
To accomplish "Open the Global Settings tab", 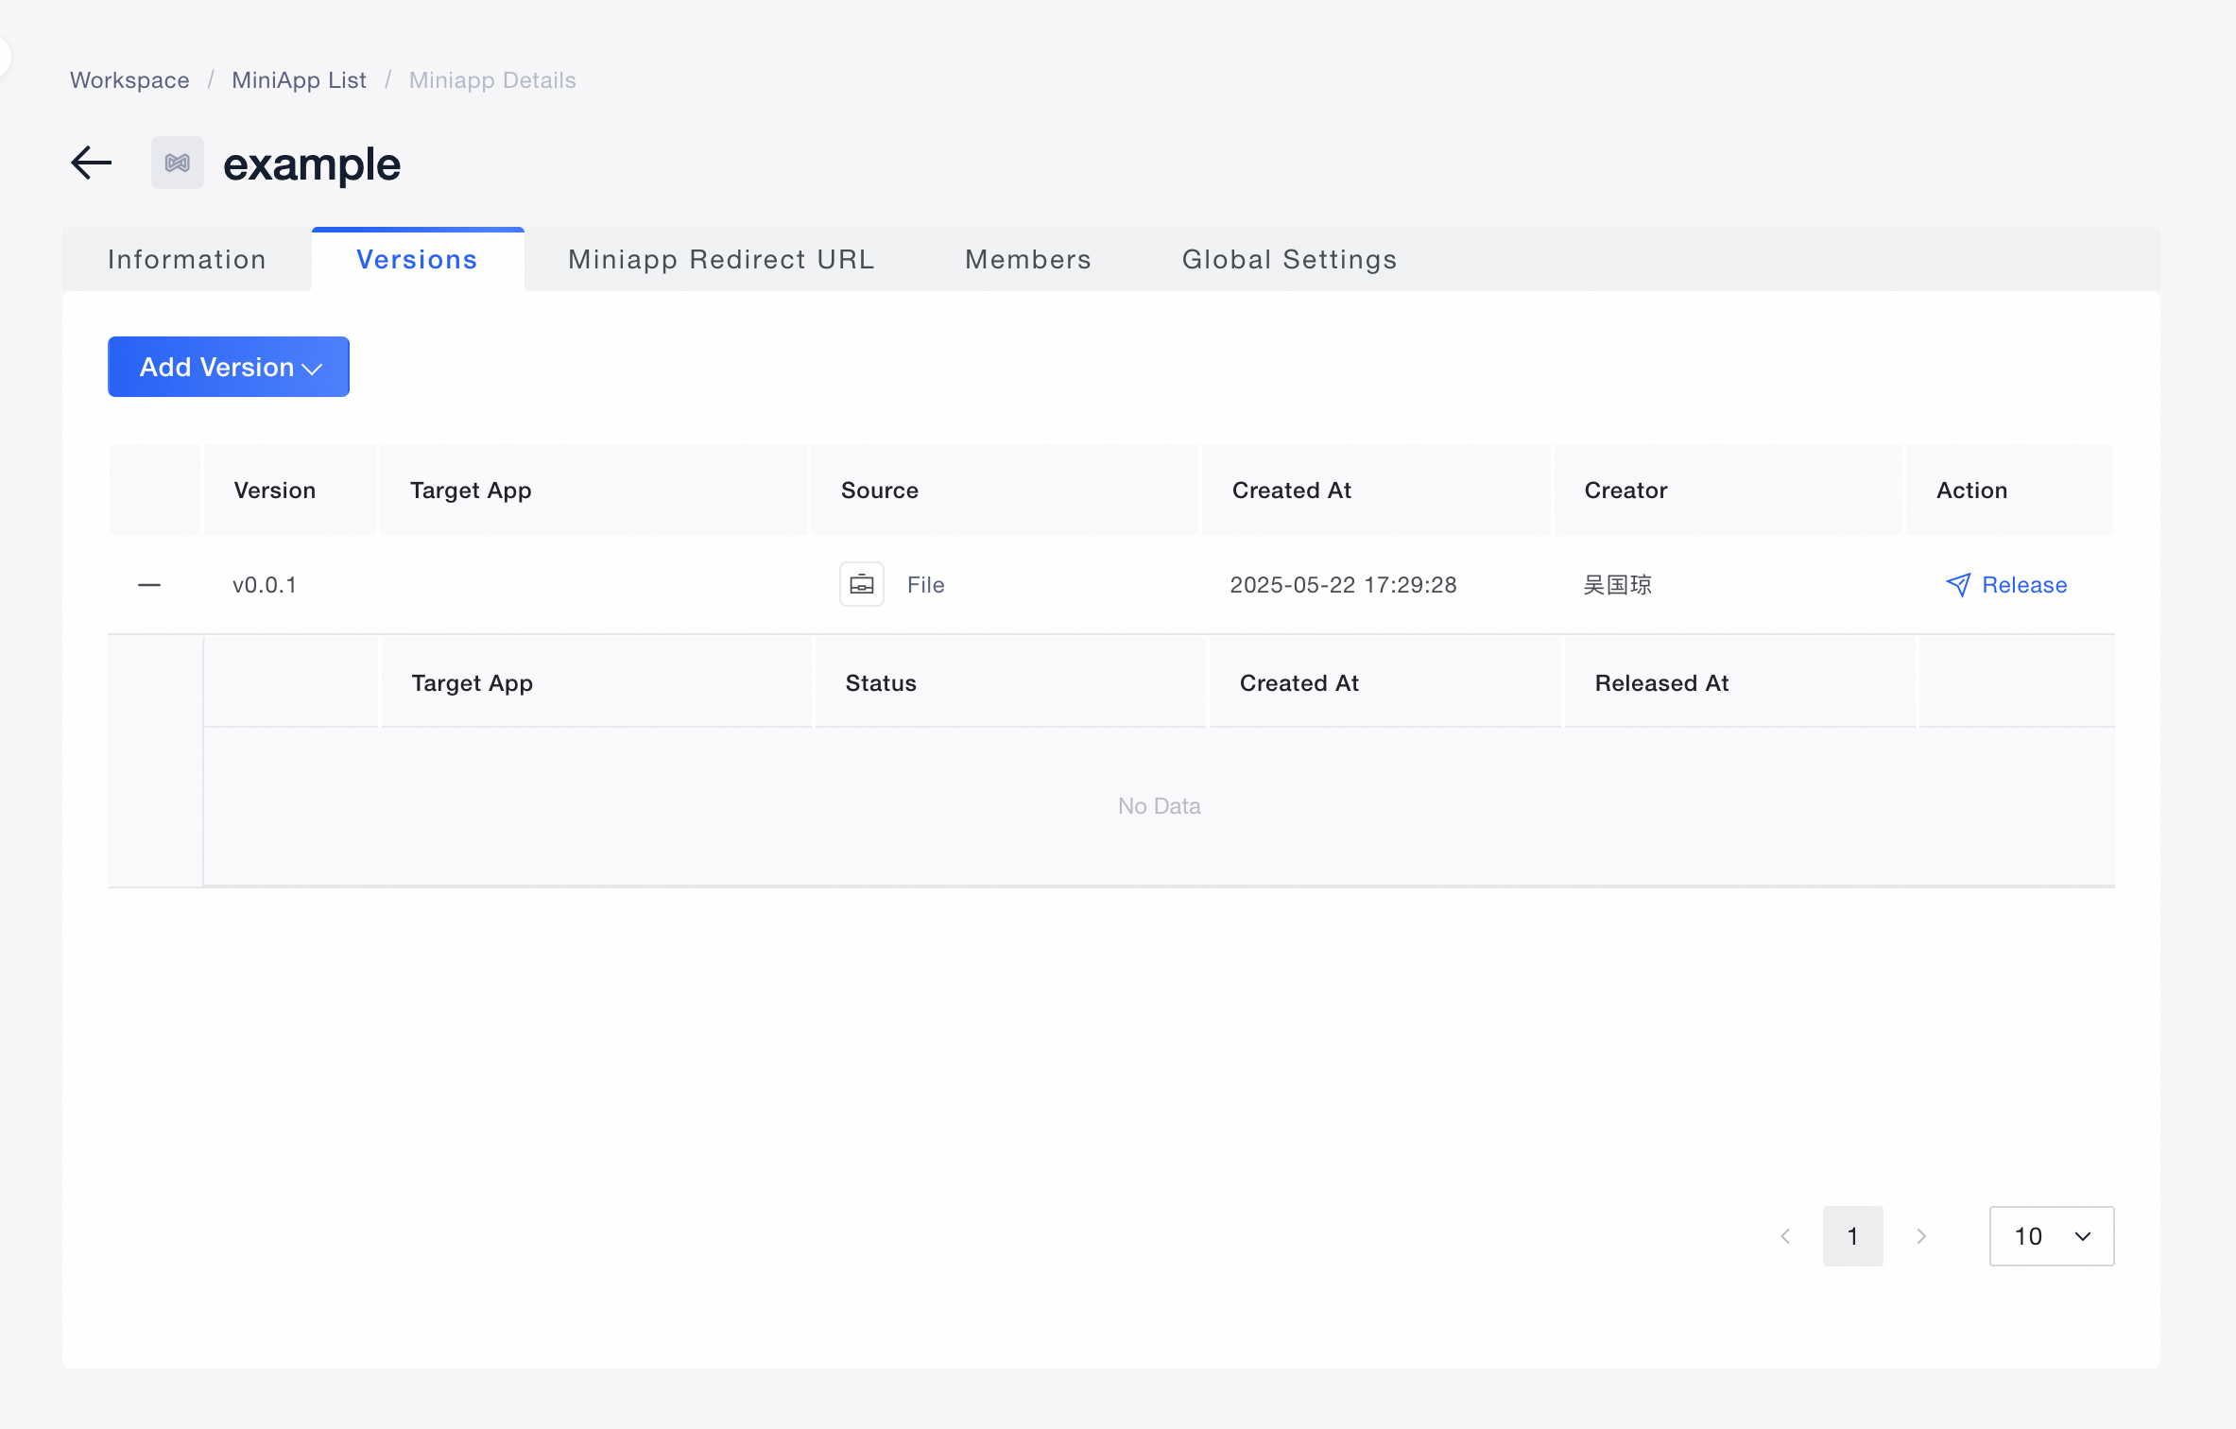I will pyautogui.click(x=1290, y=260).
